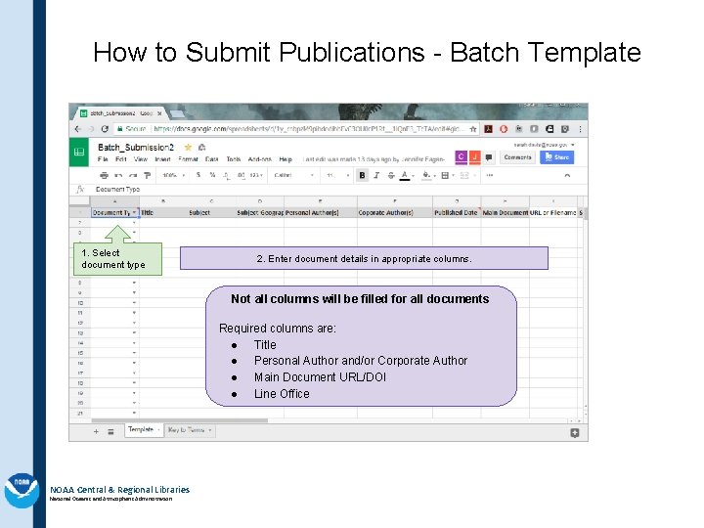
Task: Open the green Sheets home icon
Action: coord(79,153)
